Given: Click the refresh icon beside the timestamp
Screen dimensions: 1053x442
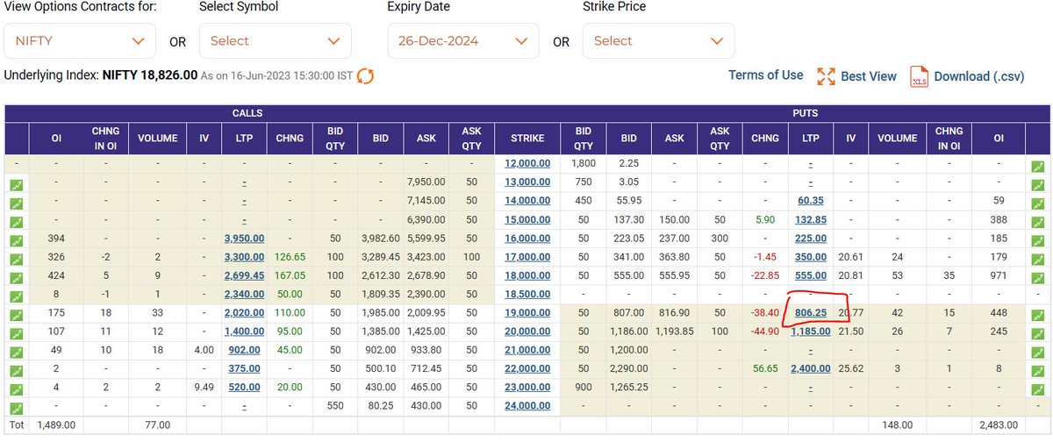Looking at the screenshot, I should (365, 76).
